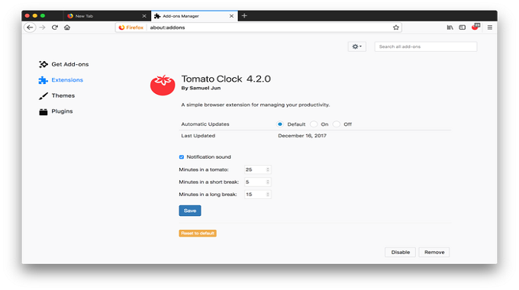519x290 pixels.
Task: Open a new tab with plus
Action: (244, 15)
